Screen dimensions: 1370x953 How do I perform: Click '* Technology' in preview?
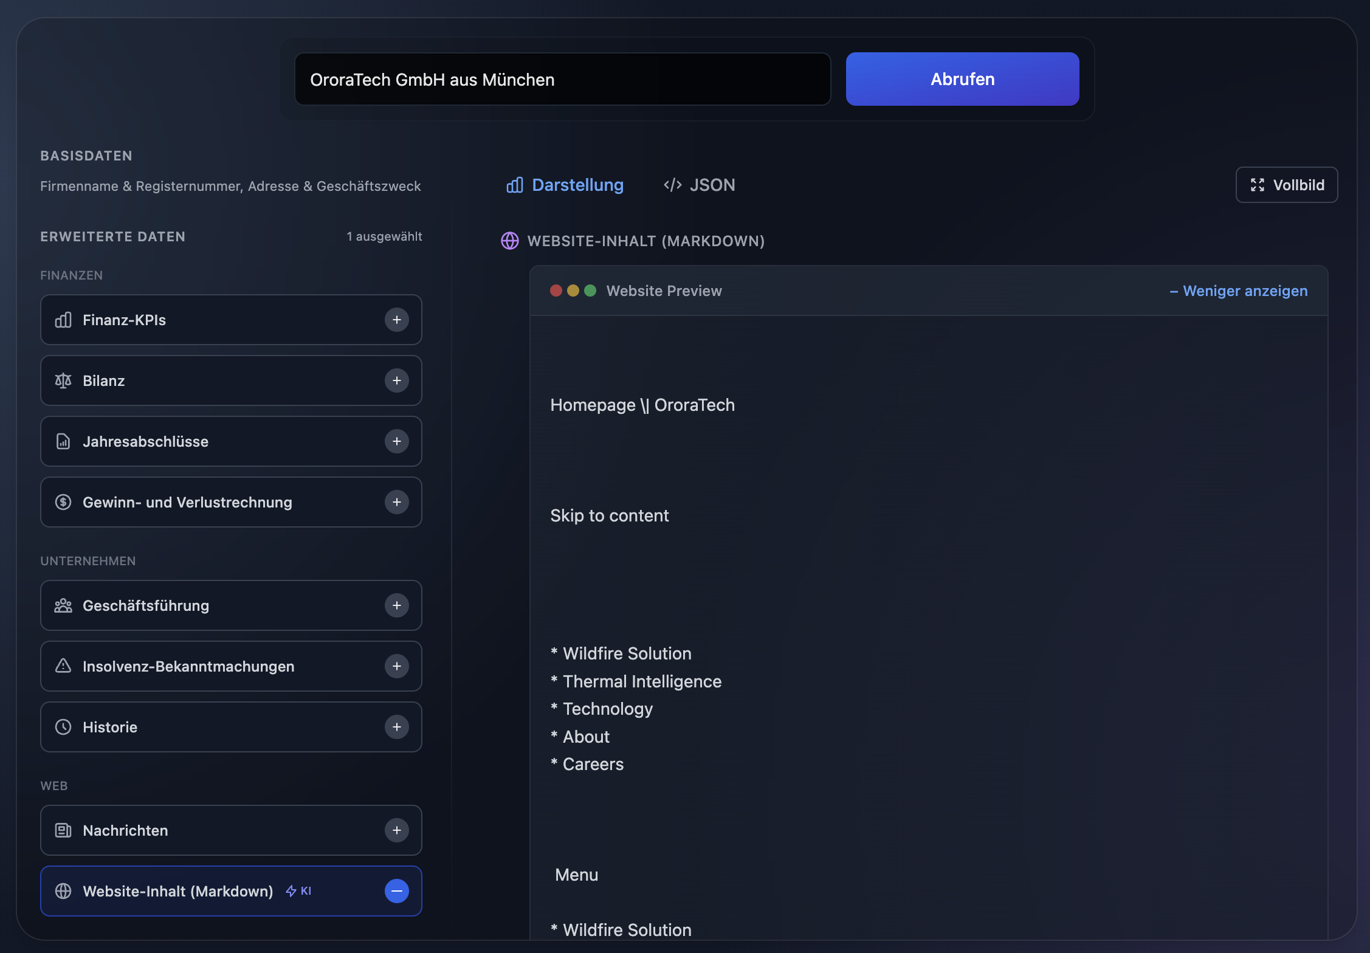(602, 709)
